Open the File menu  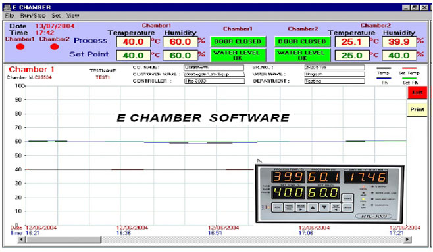[x=9, y=16]
